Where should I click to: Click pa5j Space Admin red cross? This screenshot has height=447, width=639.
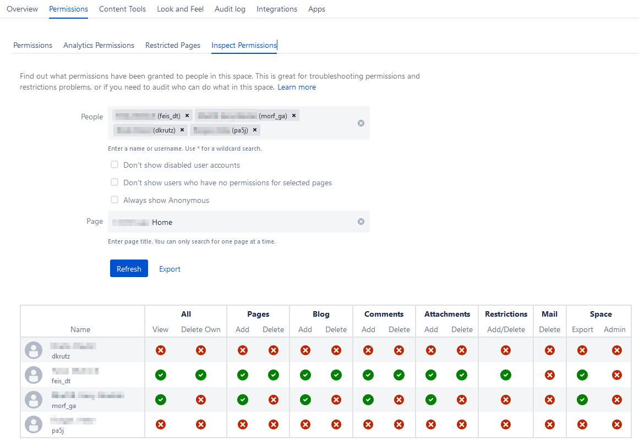pyautogui.click(x=617, y=424)
